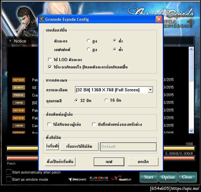Enable the ใช้ LOD ตัวละคร checkbox
The height and width of the screenshot is (192, 201).
pos(50,60)
